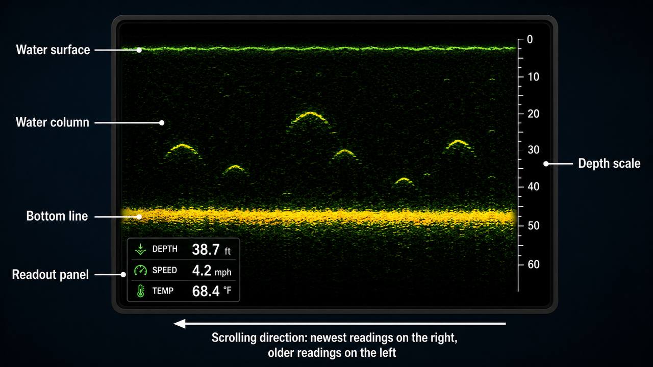Click the "Water column" label

pos(53,122)
